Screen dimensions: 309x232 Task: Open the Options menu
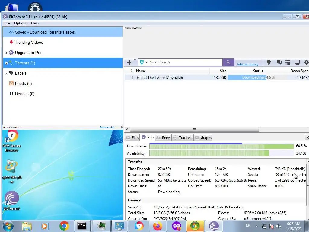[x=21, y=23]
